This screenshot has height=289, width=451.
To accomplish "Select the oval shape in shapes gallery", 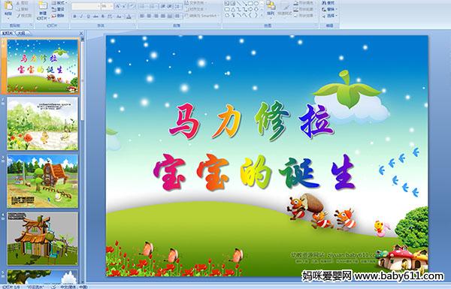I will point(256,4).
